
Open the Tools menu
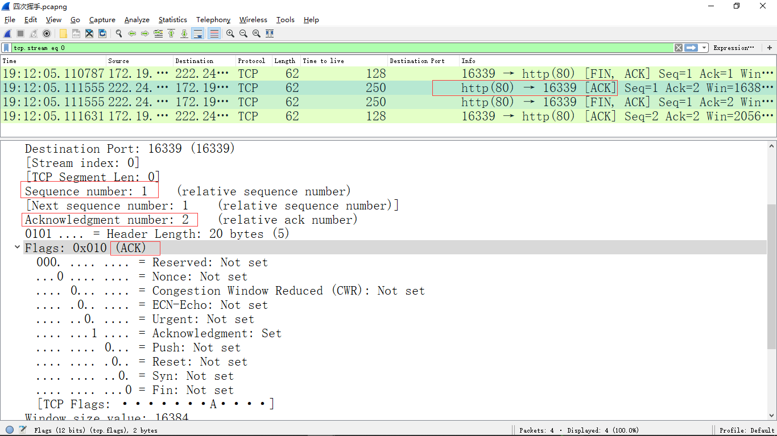click(285, 19)
